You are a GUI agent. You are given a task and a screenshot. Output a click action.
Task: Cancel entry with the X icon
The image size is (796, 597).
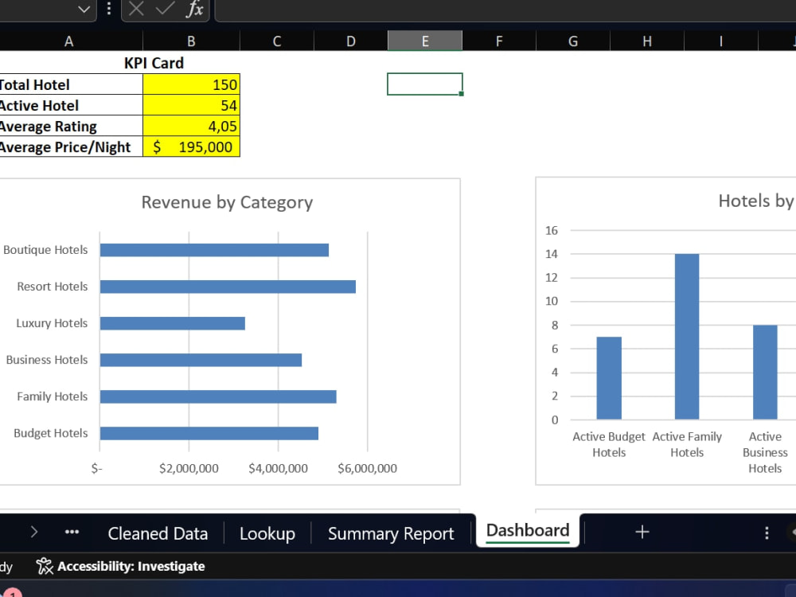[136, 9]
